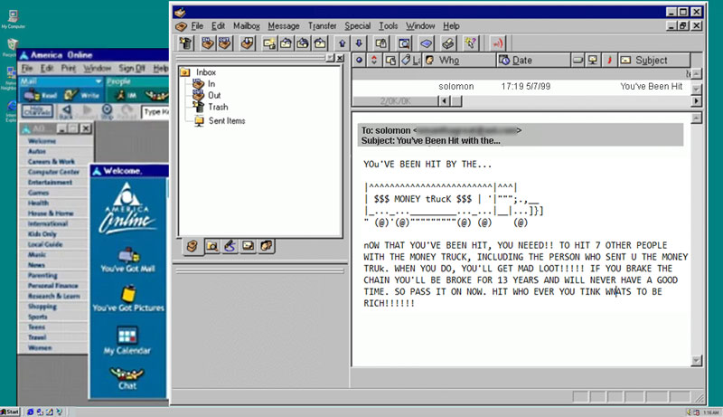723x417 pixels.
Task: Click the Reply toolbar icon
Action: click(x=286, y=43)
